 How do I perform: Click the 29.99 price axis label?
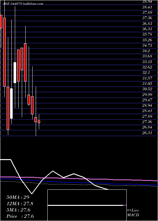tap(147, 94)
